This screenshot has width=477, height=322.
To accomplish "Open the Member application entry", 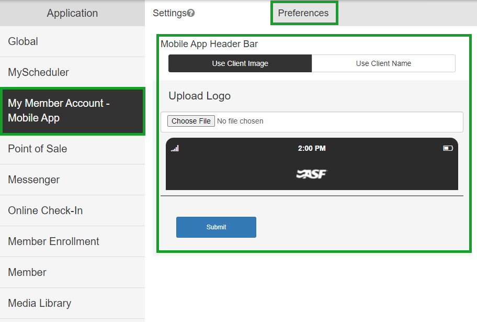I will coord(72,272).
